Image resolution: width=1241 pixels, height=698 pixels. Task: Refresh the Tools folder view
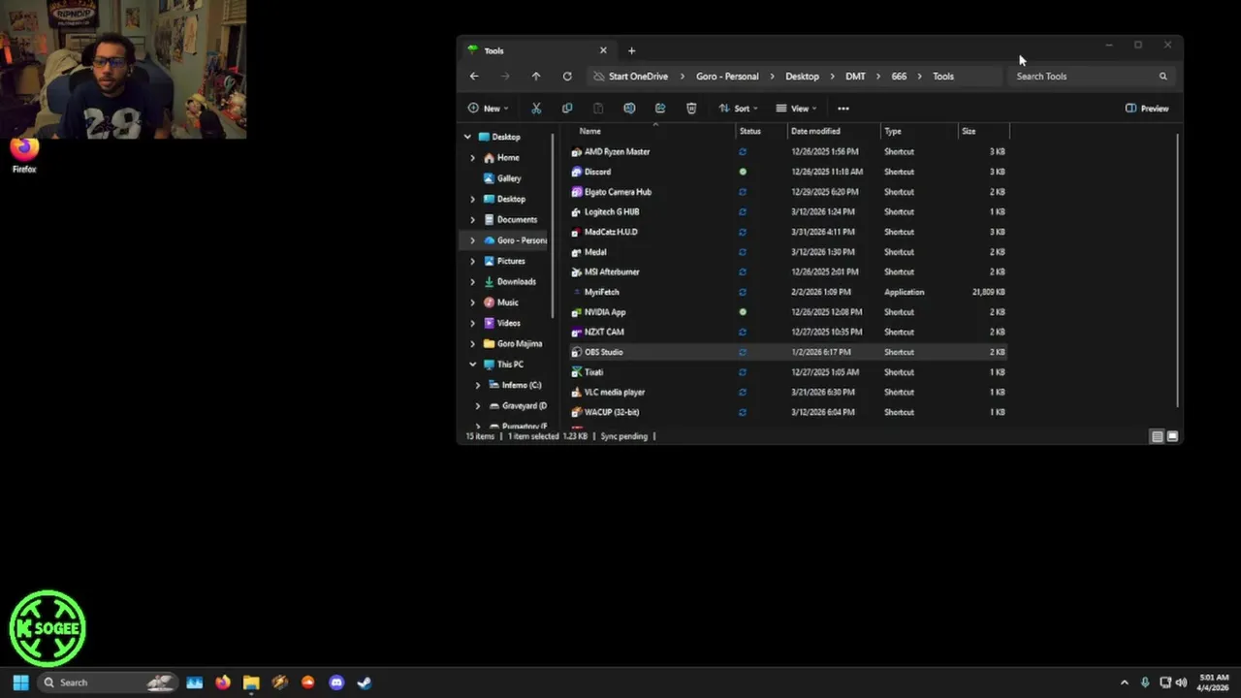567,76
